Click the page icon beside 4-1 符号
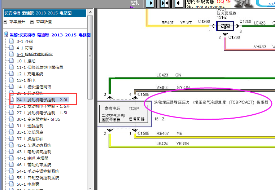275x190 pixels. pos(12,48)
